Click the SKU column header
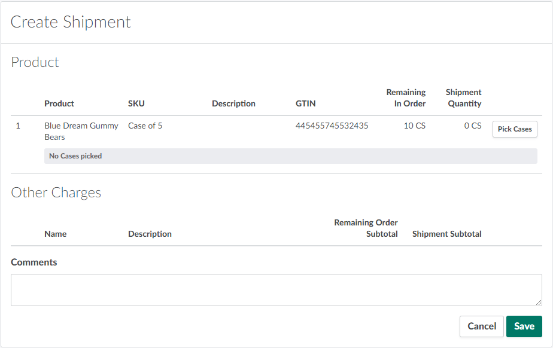This screenshot has width=553, height=348. [136, 103]
